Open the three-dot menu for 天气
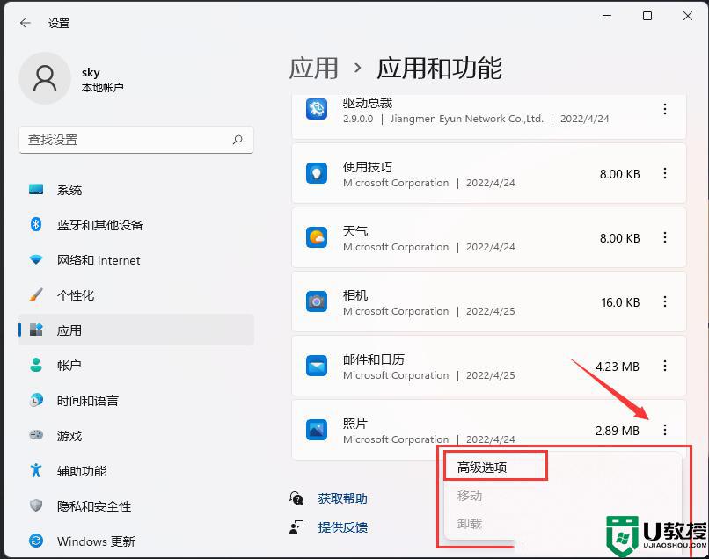The height and width of the screenshot is (559, 709). point(665,237)
